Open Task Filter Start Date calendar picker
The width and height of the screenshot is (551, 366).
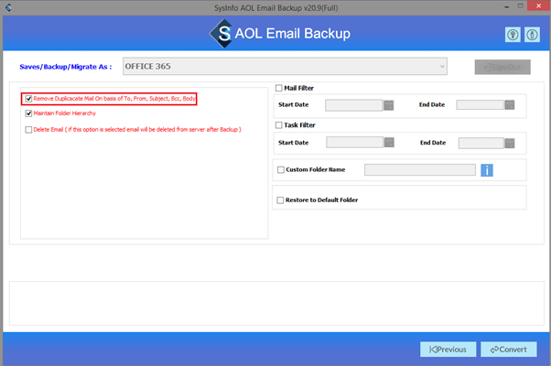[389, 142]
